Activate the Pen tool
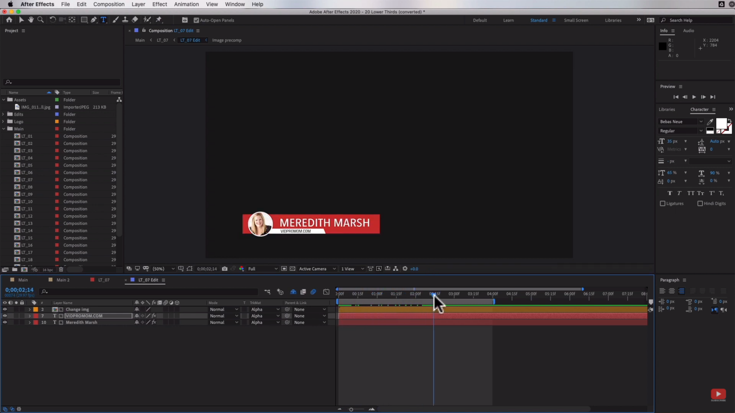 point(94,19)
